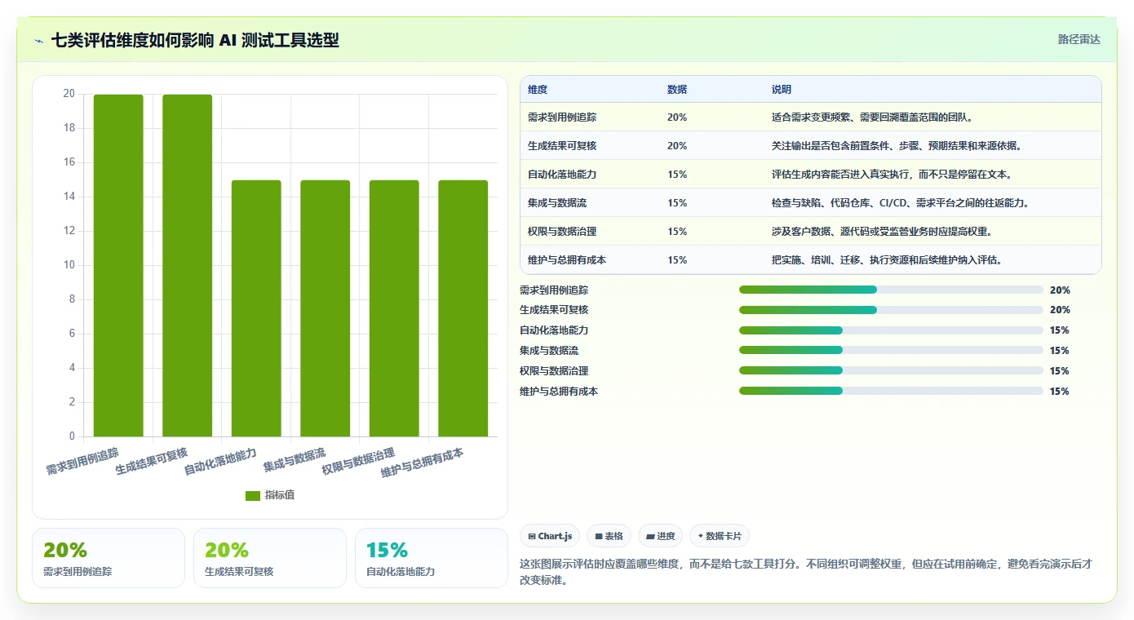Click the 集成与数据流 progress bar
The image size is (1134, 620).
(891, 351)
